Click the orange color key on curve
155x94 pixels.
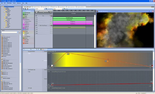coord(108,59)
